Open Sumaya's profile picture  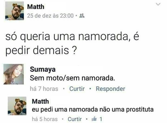pos(14,74)
